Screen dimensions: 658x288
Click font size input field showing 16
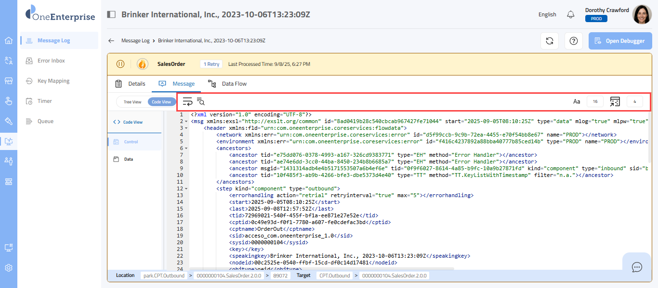[x=595, y=101]
